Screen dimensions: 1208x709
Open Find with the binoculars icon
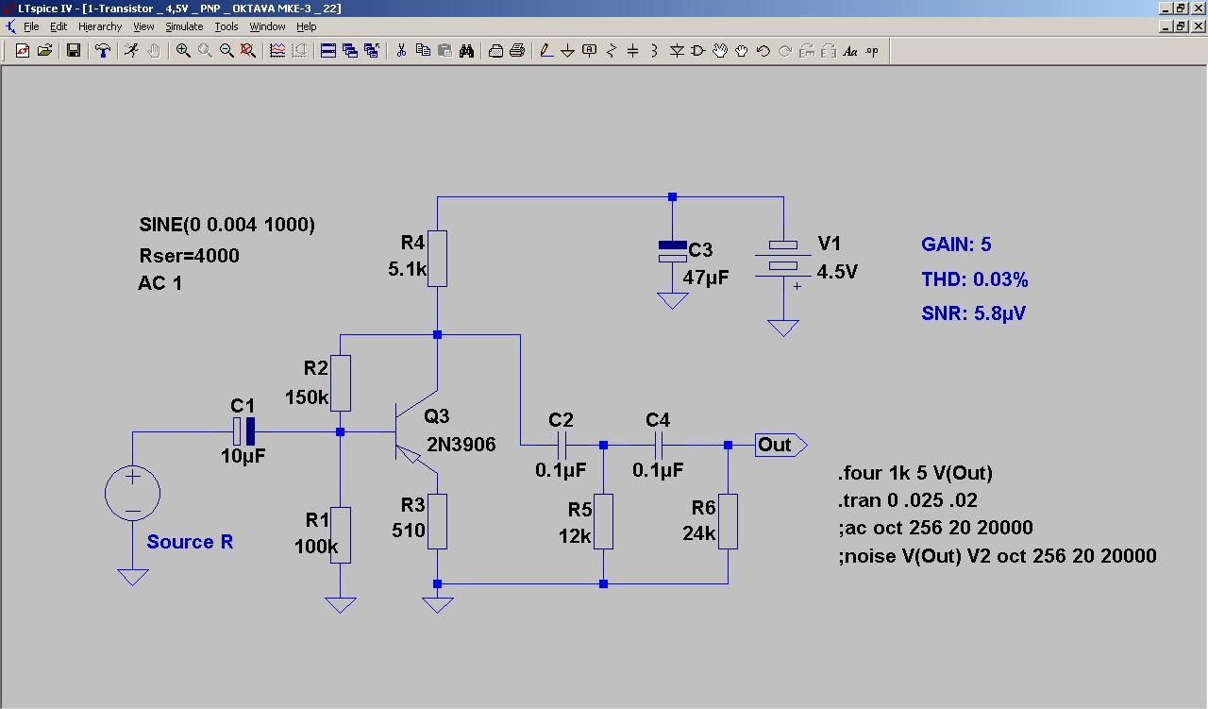click(466, 51)
